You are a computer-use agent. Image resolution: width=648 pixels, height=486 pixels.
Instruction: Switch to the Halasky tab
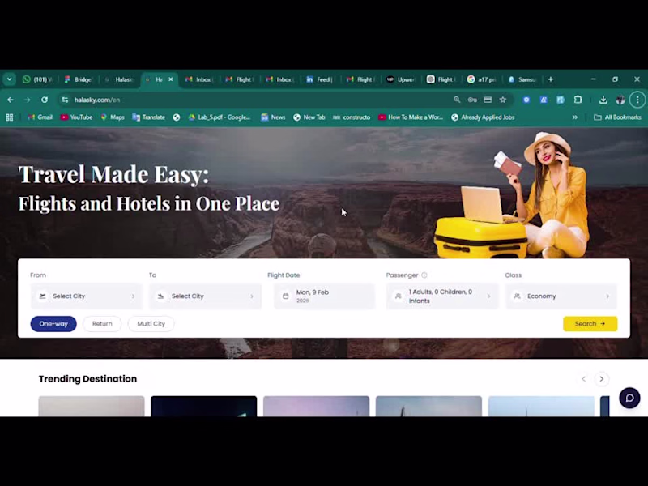pyautogui.click(x=119, y=79)
